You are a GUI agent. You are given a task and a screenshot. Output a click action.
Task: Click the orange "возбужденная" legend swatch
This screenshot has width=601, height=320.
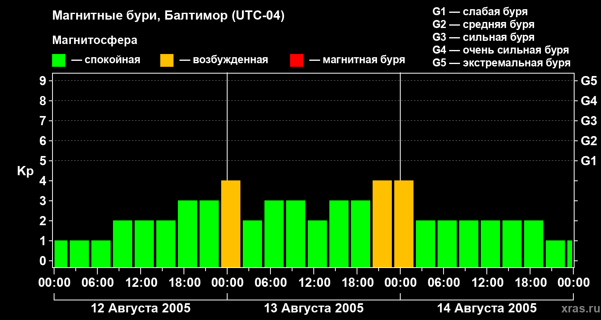click(167, 60)
